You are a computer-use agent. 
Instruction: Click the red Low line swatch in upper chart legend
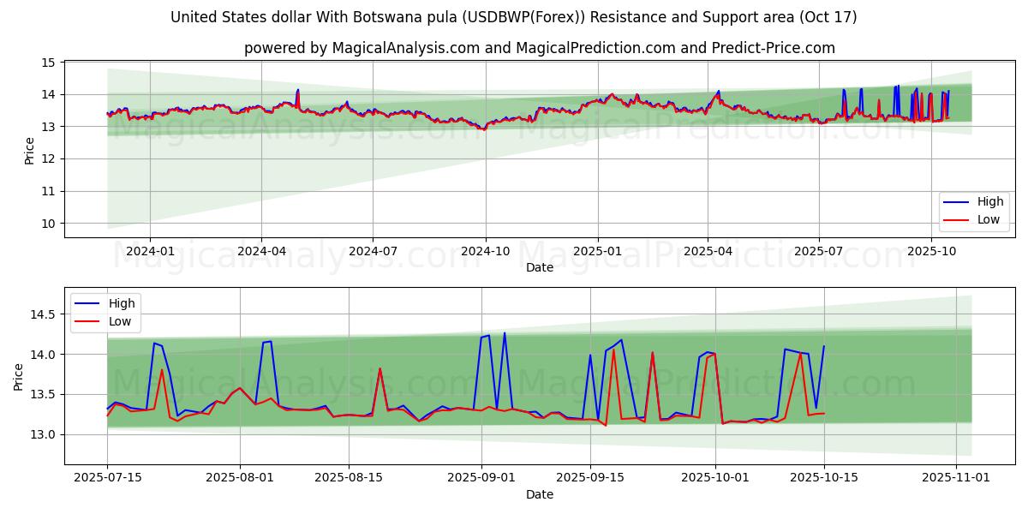click(958, 219)
